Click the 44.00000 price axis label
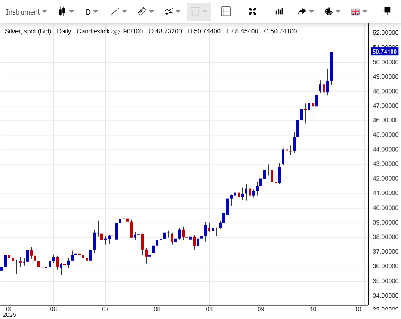Image resolution: width=401 pixels, height=319 pixels. click(x=384, y=149)
